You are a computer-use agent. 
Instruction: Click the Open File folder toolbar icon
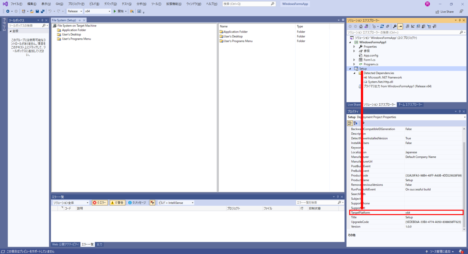[32, 11]
